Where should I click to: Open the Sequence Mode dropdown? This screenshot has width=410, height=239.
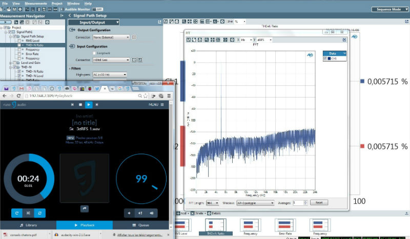coord(390,9)
